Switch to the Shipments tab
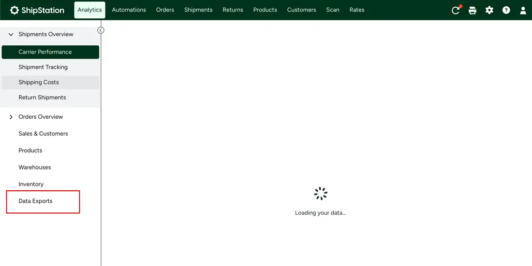Viewport: 532px width, 266px height. click(198, 10)
